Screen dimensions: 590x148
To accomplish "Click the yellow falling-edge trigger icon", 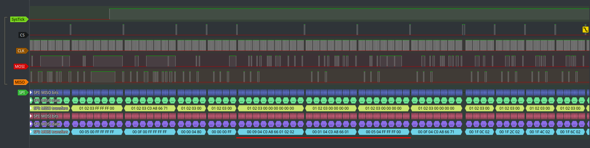I will click(585, 30).
